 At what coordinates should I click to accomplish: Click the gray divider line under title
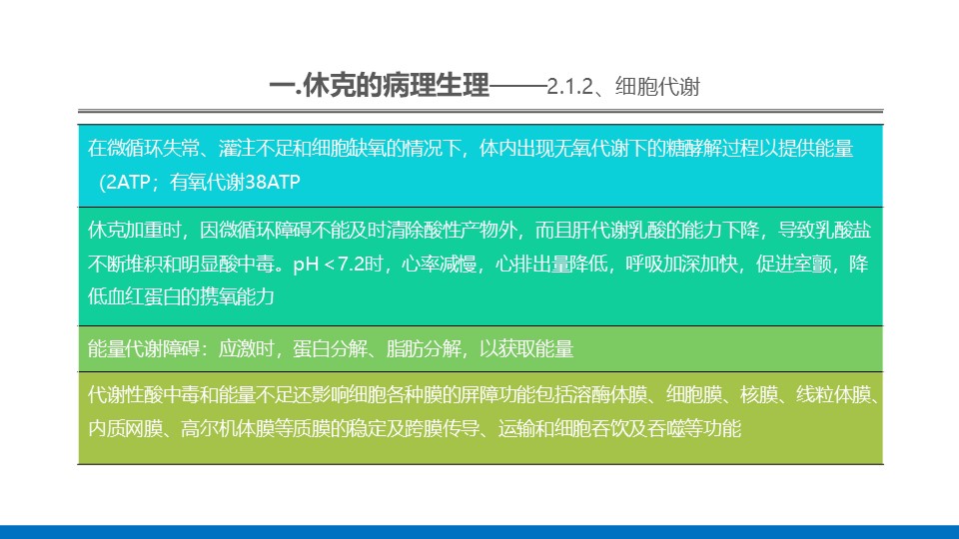(480, 111)
